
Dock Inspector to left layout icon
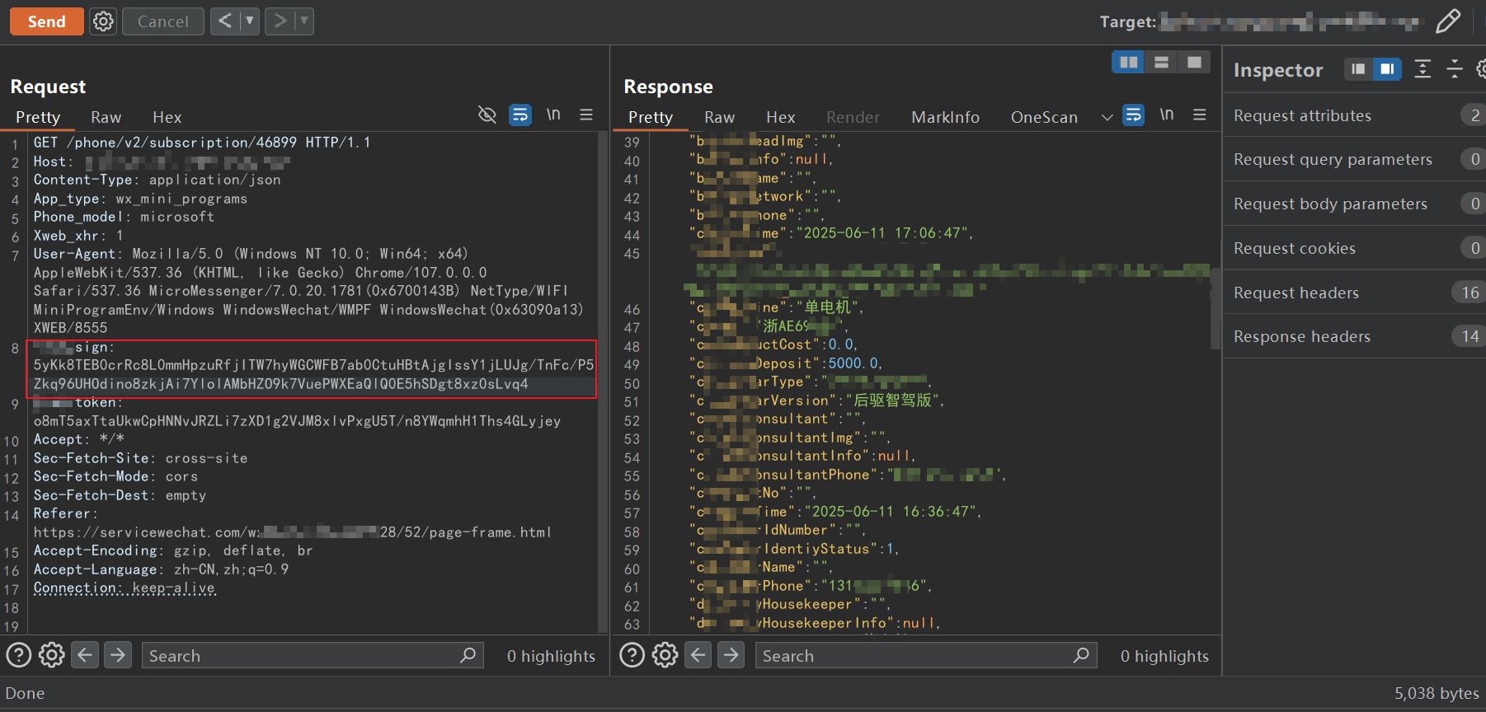click(1358, 69)
